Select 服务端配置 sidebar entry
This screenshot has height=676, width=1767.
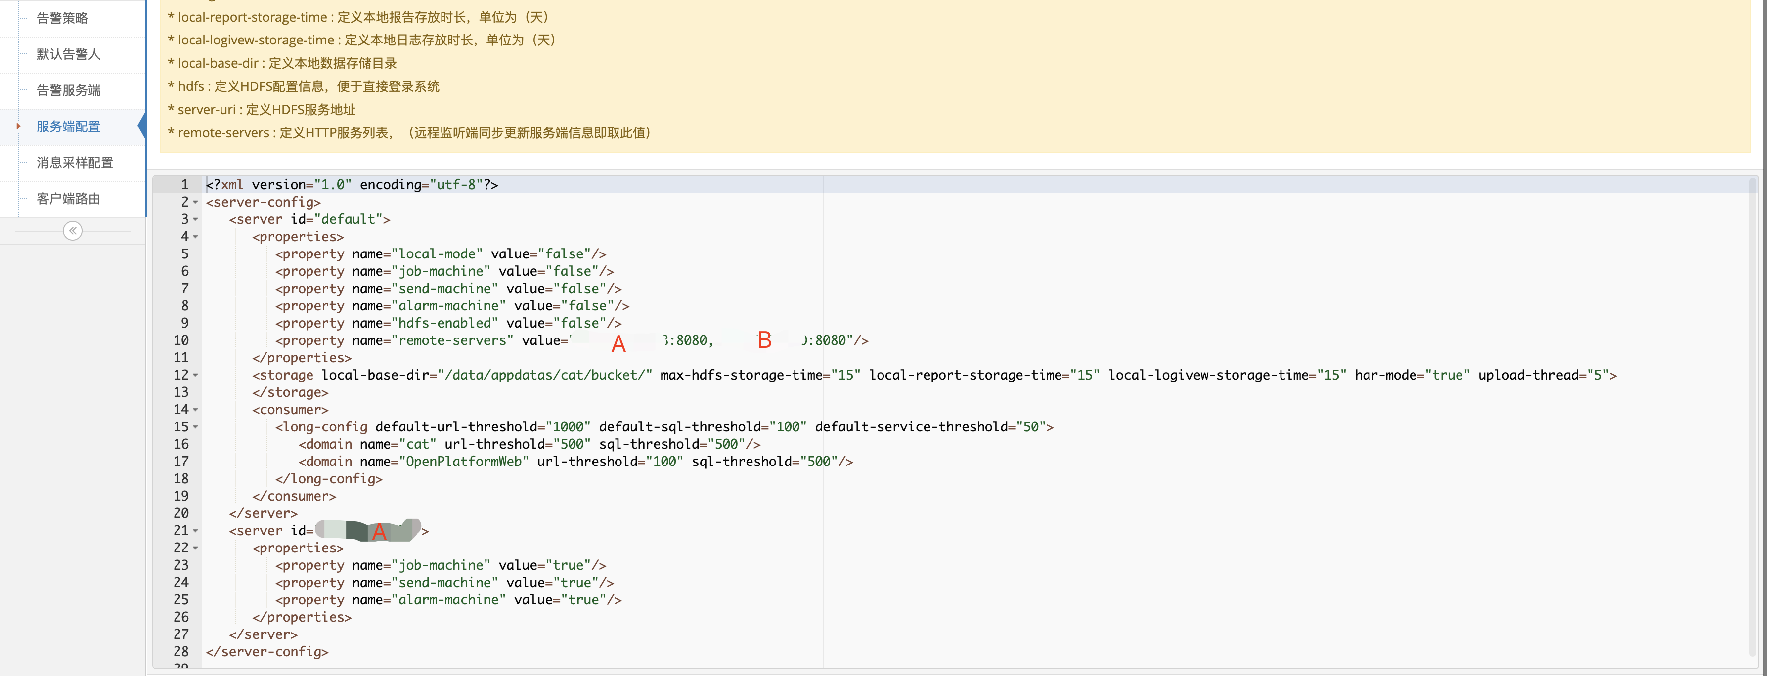pos(69,127)
